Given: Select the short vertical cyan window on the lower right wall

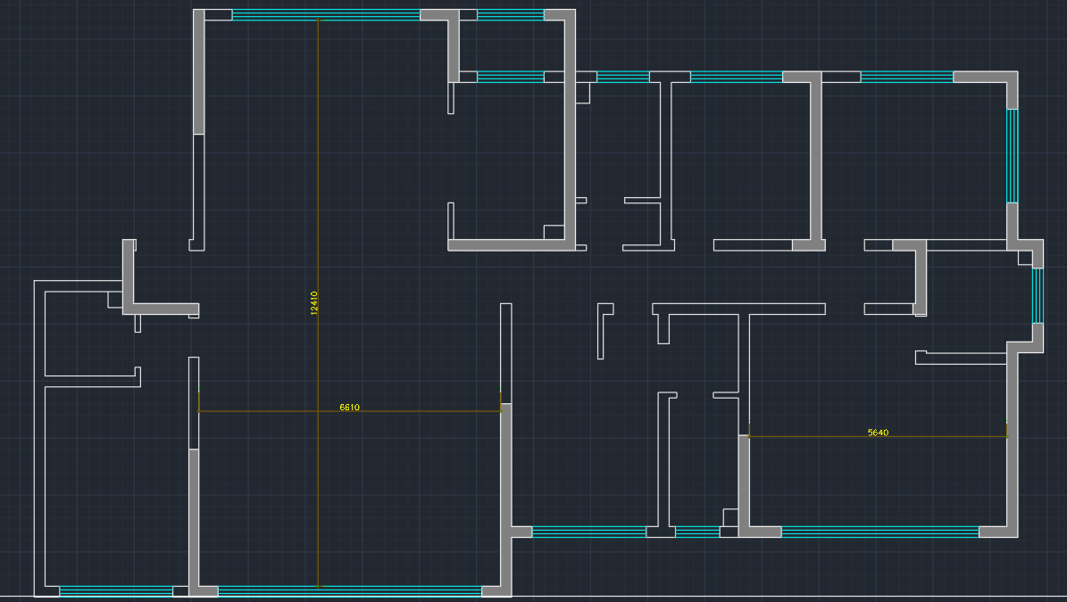Looking at the screenshot, I should (x=1037, y=296).
